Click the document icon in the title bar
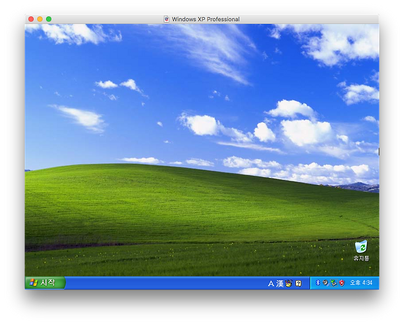The height and width of the screenshot is (325, 404). (x=167, y=19)
